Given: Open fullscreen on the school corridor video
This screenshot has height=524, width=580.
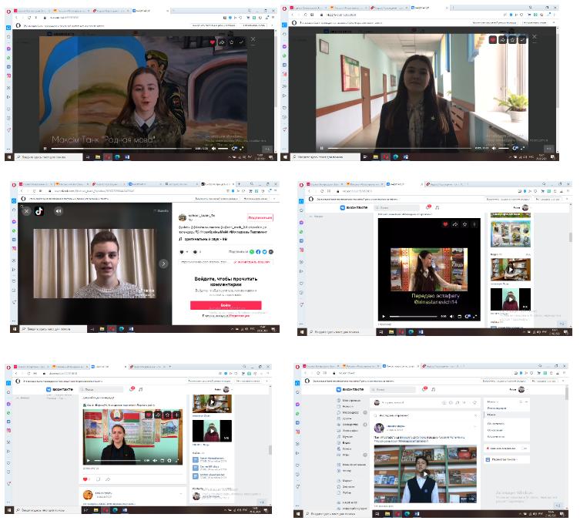Looking at the screenshot, I should click(x=523, y=148).
